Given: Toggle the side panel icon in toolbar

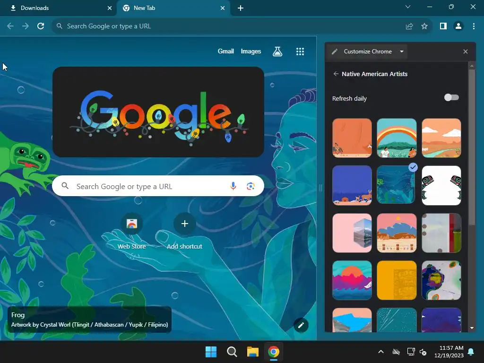Looking at the screenshot, I should [443, 26].
